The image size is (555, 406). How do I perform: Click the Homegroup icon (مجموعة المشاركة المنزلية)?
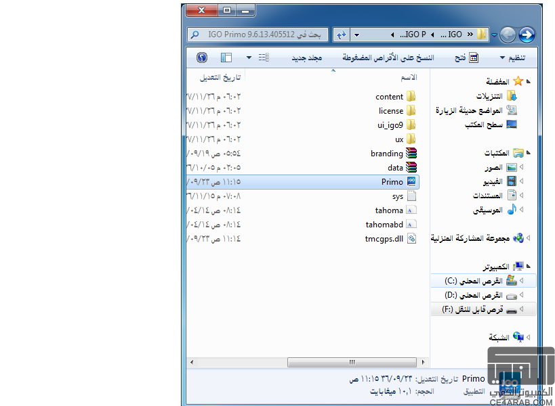[518, 238]
